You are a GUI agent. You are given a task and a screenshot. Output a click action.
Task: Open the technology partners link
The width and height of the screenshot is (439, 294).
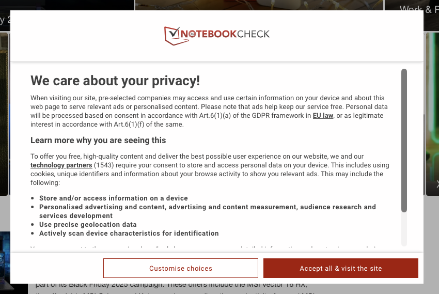[x=61, y=165]
